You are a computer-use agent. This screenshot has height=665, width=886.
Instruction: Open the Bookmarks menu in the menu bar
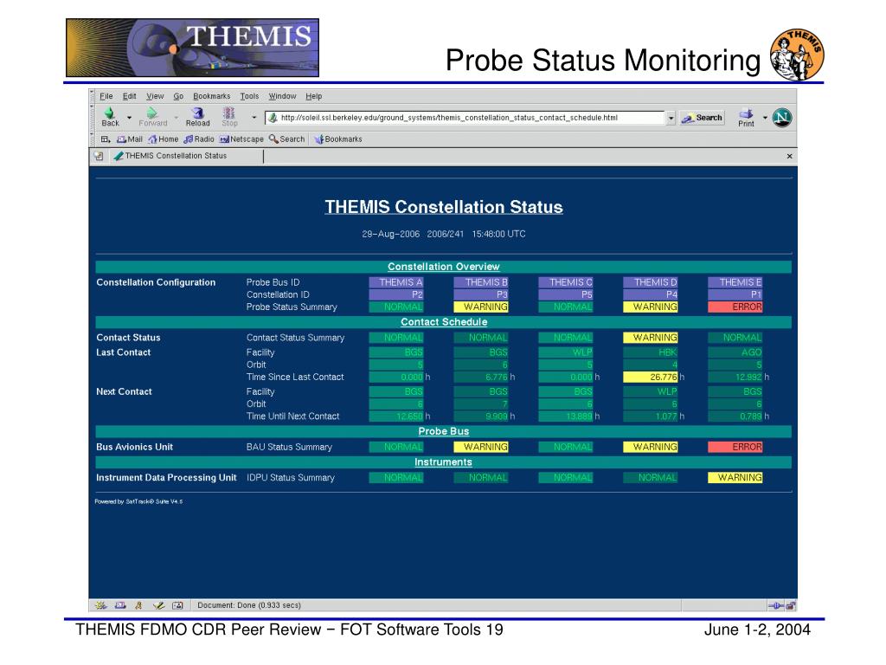coord(211,96)
